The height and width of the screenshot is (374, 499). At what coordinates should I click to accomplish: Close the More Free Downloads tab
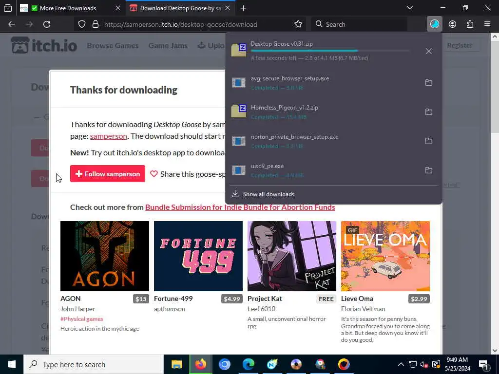118,8
